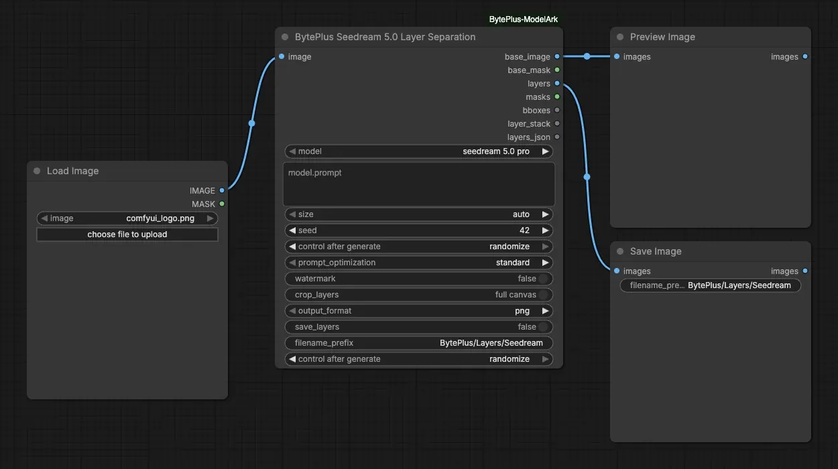Image resolution: width=838 pixels, height=469 pixels.
Task: Click the image input socket on Seedream node
Action: click(x=282, y=57)
